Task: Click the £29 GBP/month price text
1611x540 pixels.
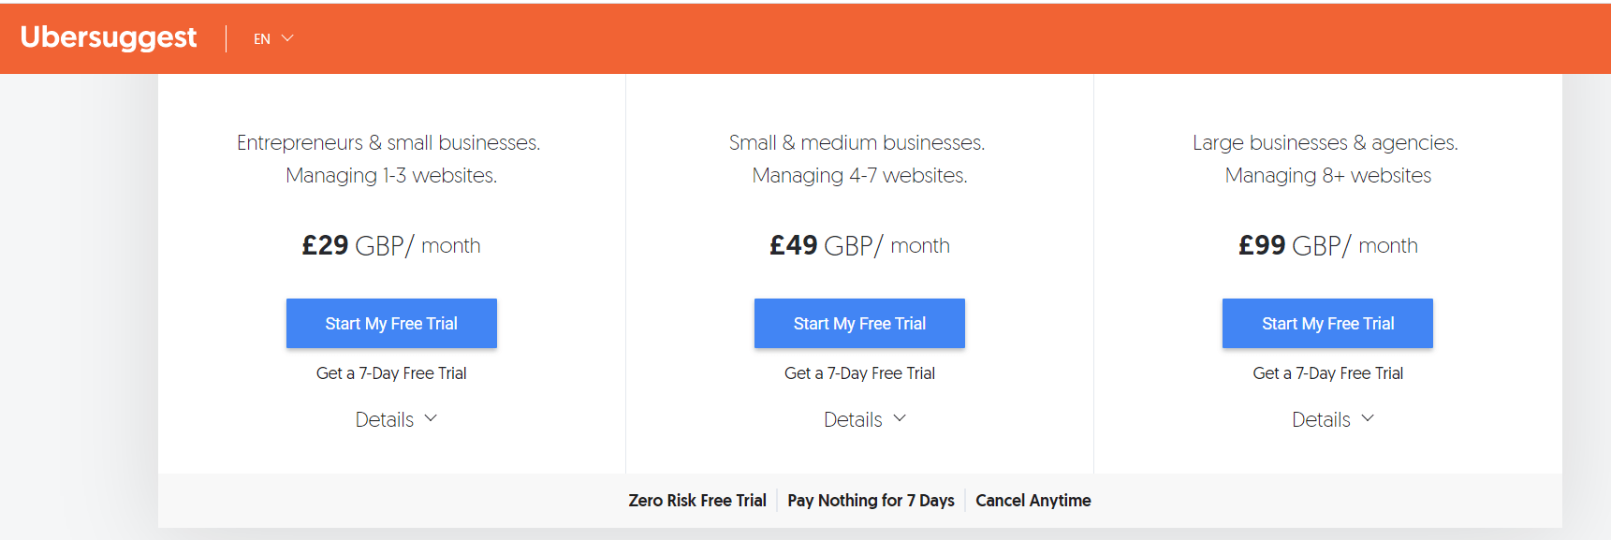Action: tap(391, 245)
